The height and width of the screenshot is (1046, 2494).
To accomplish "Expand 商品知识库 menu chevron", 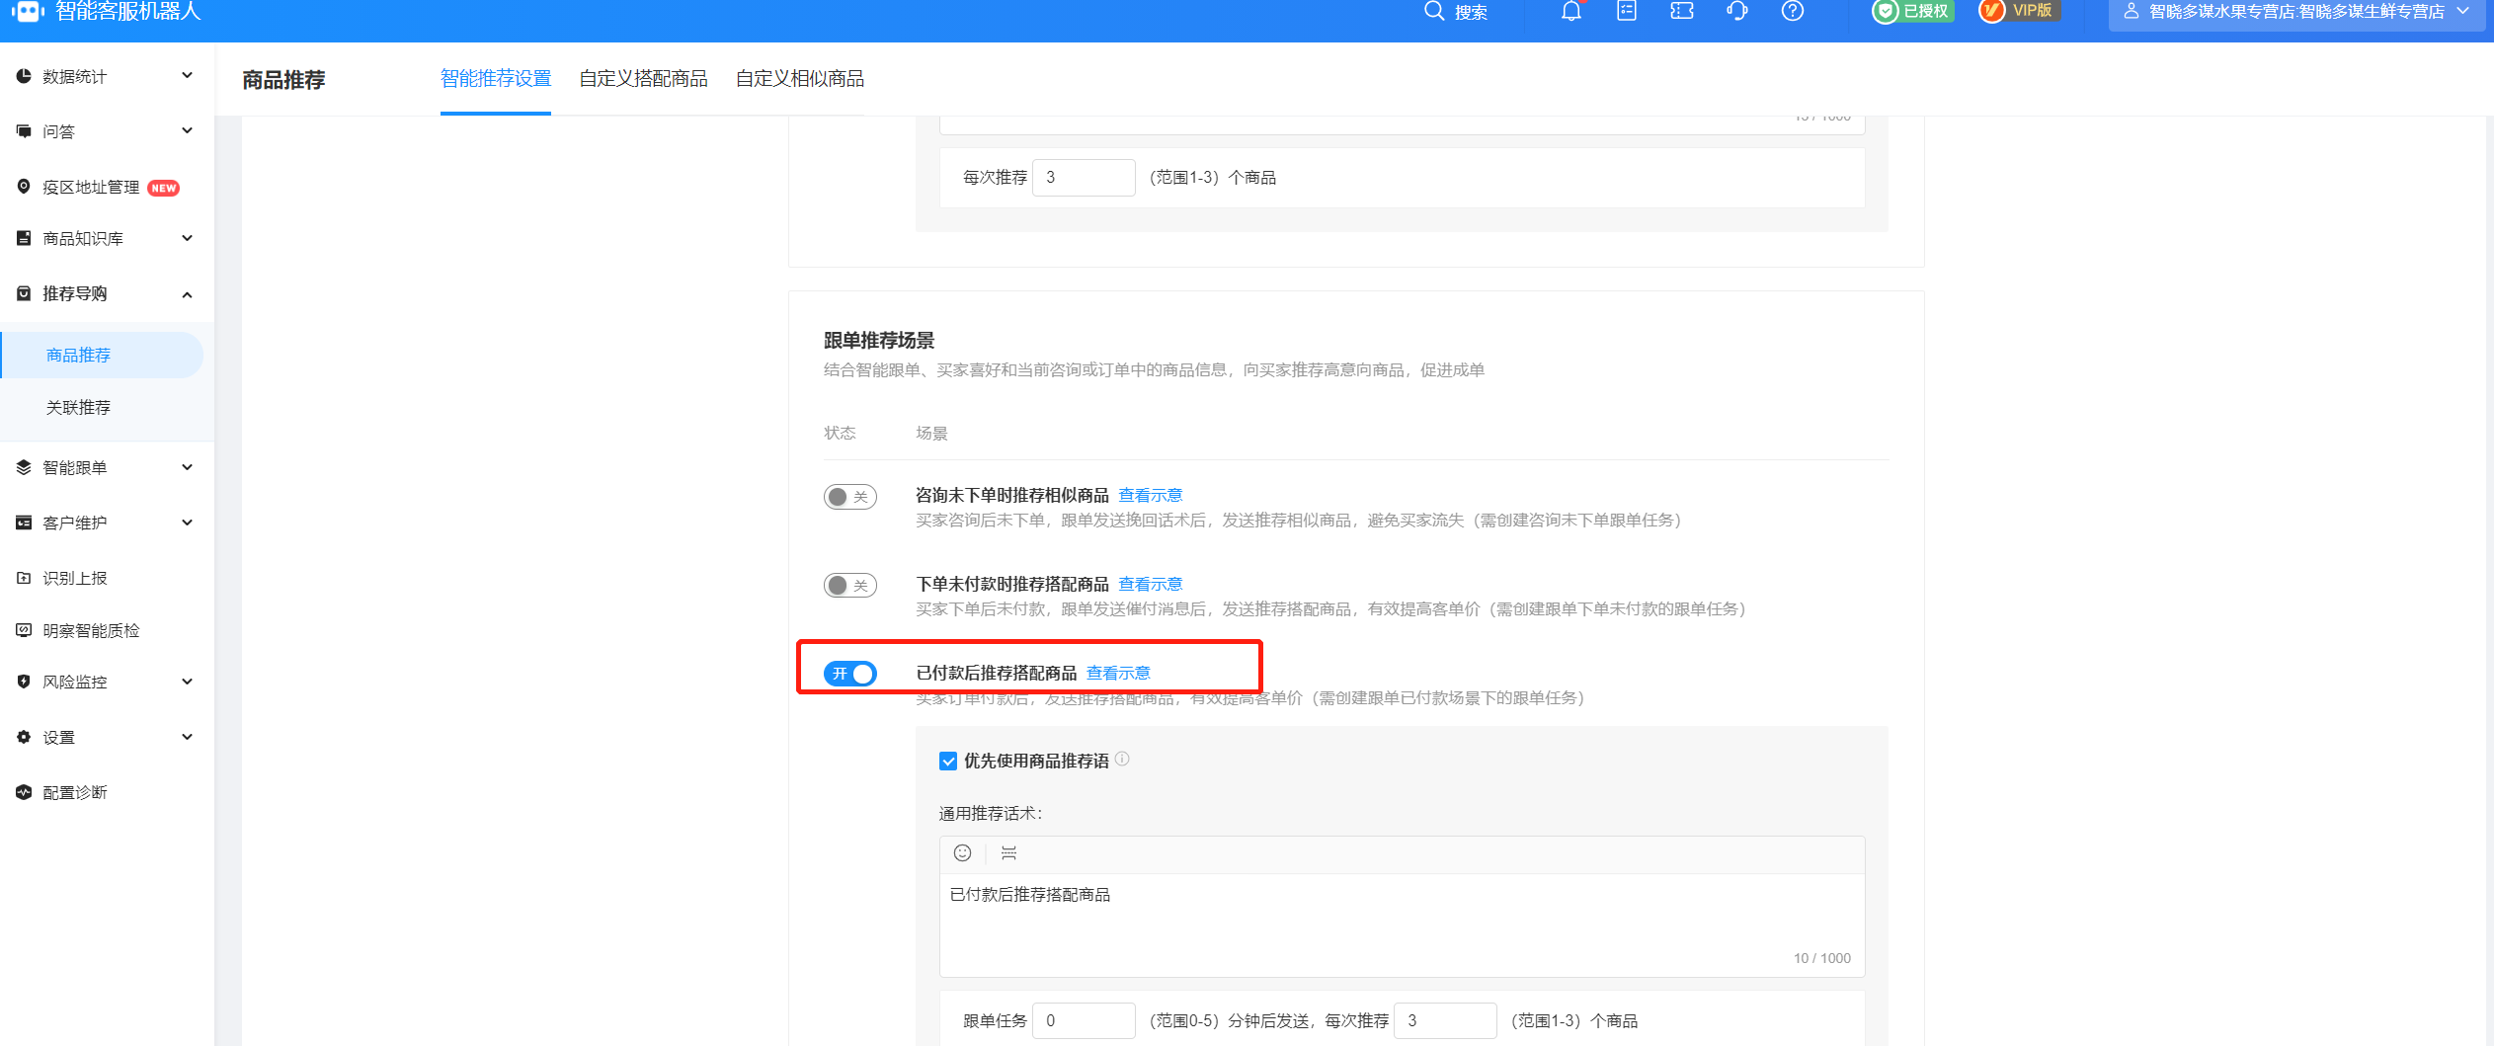I will 187,238.
